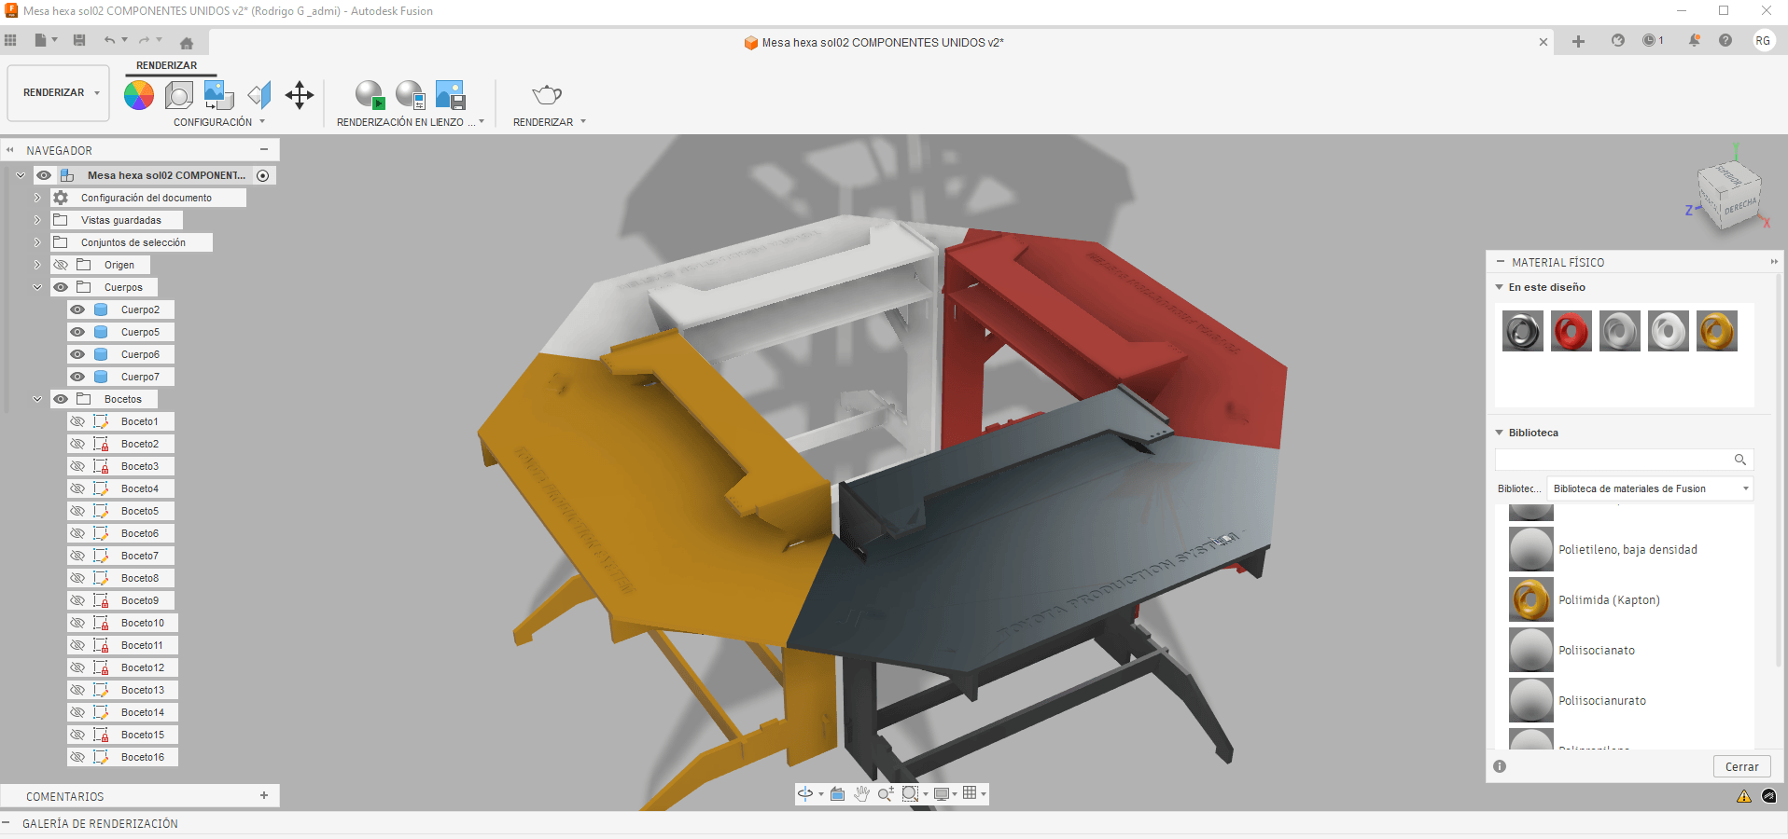Save the design with floppy icon
1788x839 pixels.
click(79, 40)
